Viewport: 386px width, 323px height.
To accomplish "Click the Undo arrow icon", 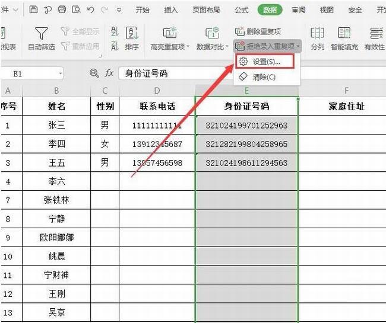I will coord(91,10).
